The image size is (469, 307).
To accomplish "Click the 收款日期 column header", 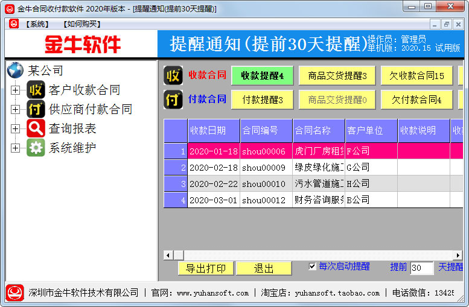I will [214, 131].
